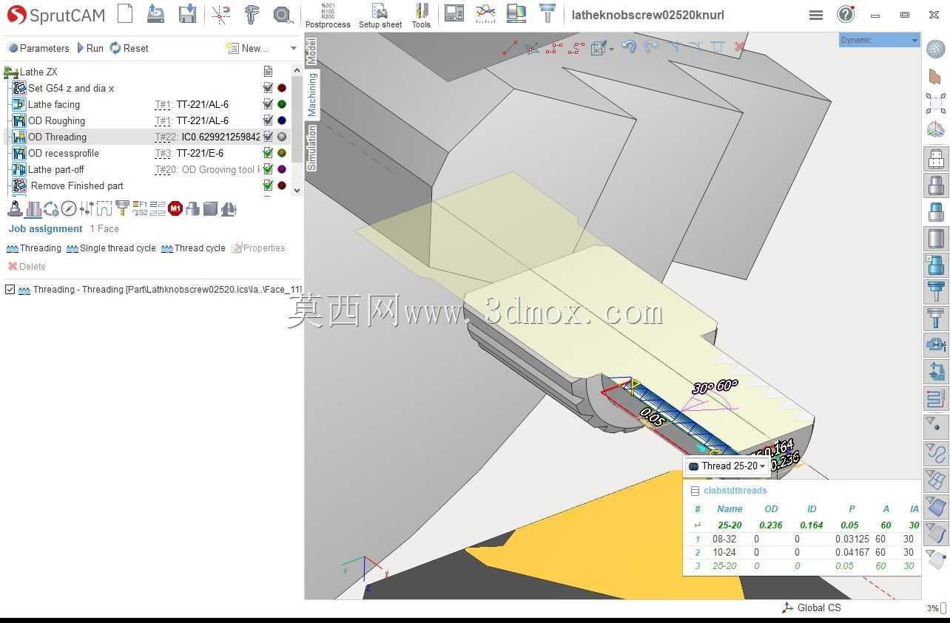The width and height of the screenshot is (950, 623).
Task: Click the Global CS coordinate system icon
Action: [x=787, y=607]
